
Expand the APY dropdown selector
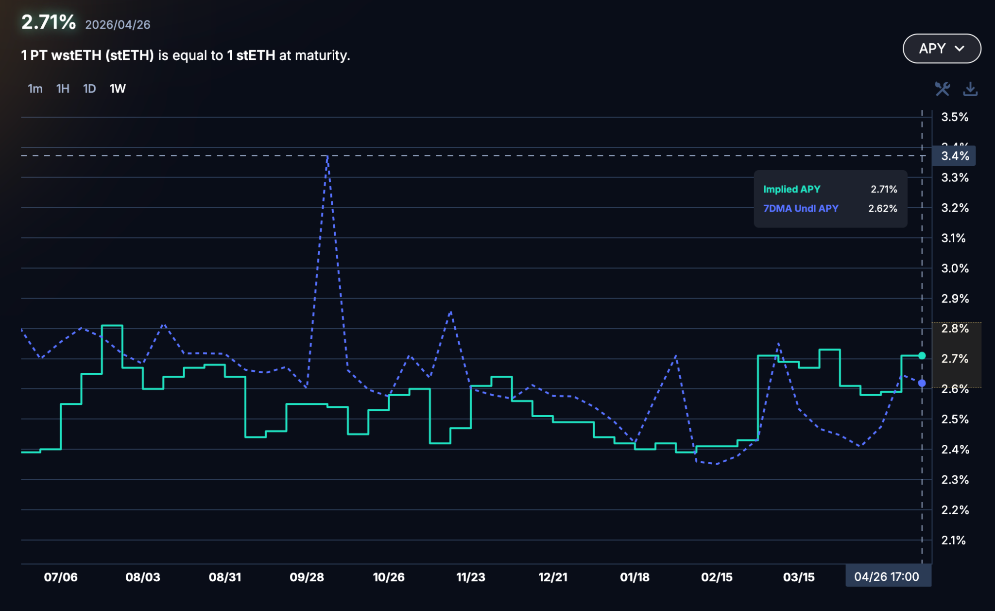[x=941, y=49]
